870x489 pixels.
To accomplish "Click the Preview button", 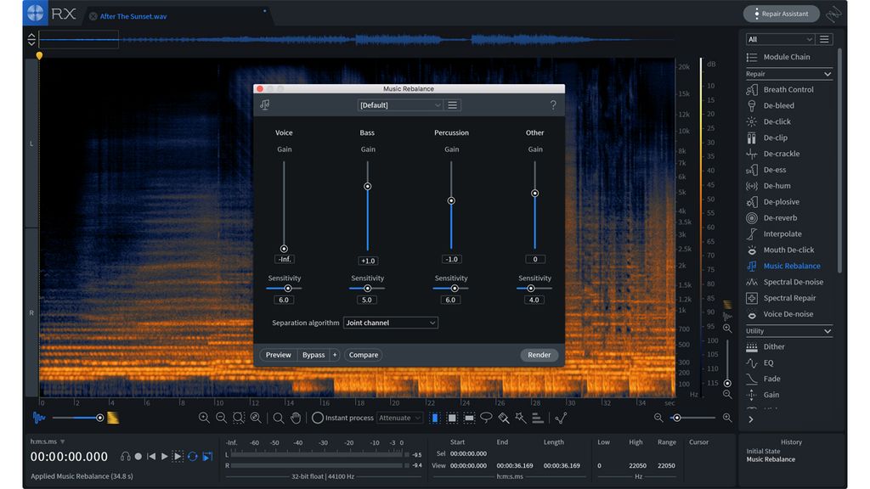I will click(278, 355).
